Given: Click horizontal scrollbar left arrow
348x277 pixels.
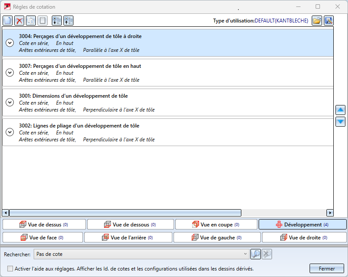Looking at the screenshot, I should (x=6, y=213).
